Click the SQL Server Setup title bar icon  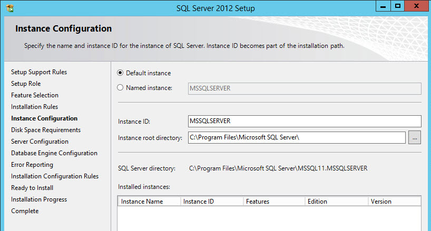[11, 8]
